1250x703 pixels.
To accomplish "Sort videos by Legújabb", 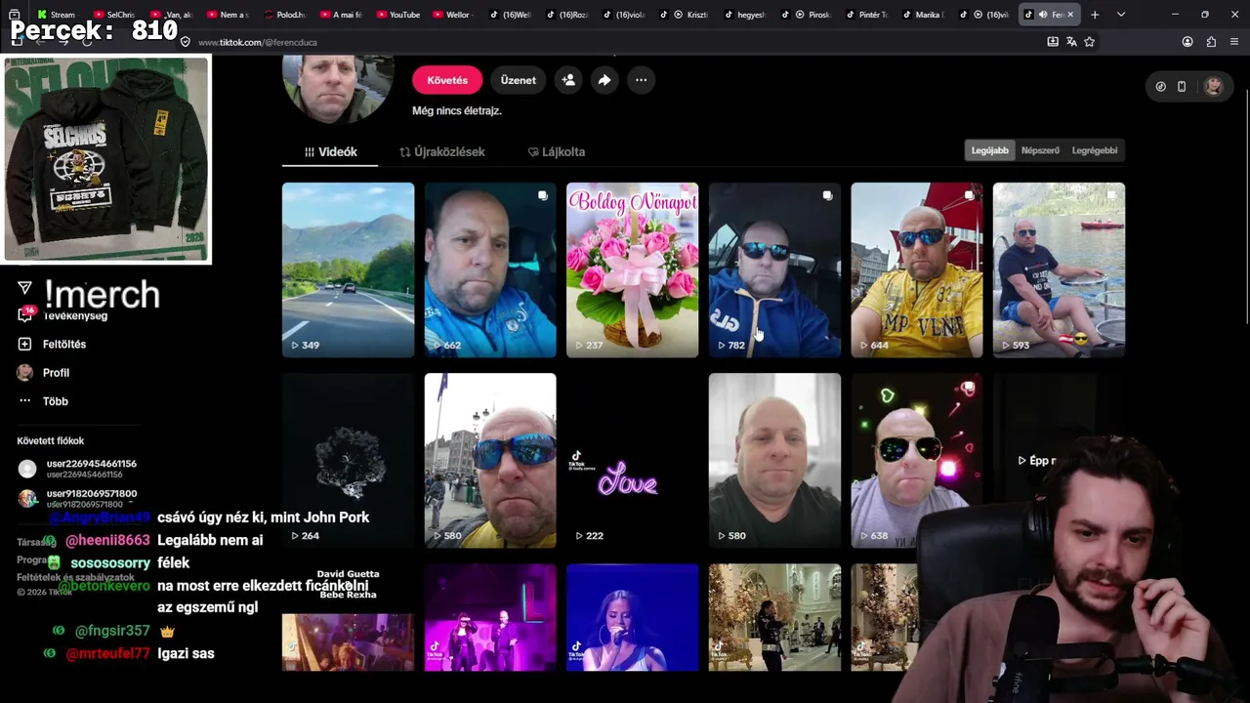I will pyautogui.click(x=989, y=150).
